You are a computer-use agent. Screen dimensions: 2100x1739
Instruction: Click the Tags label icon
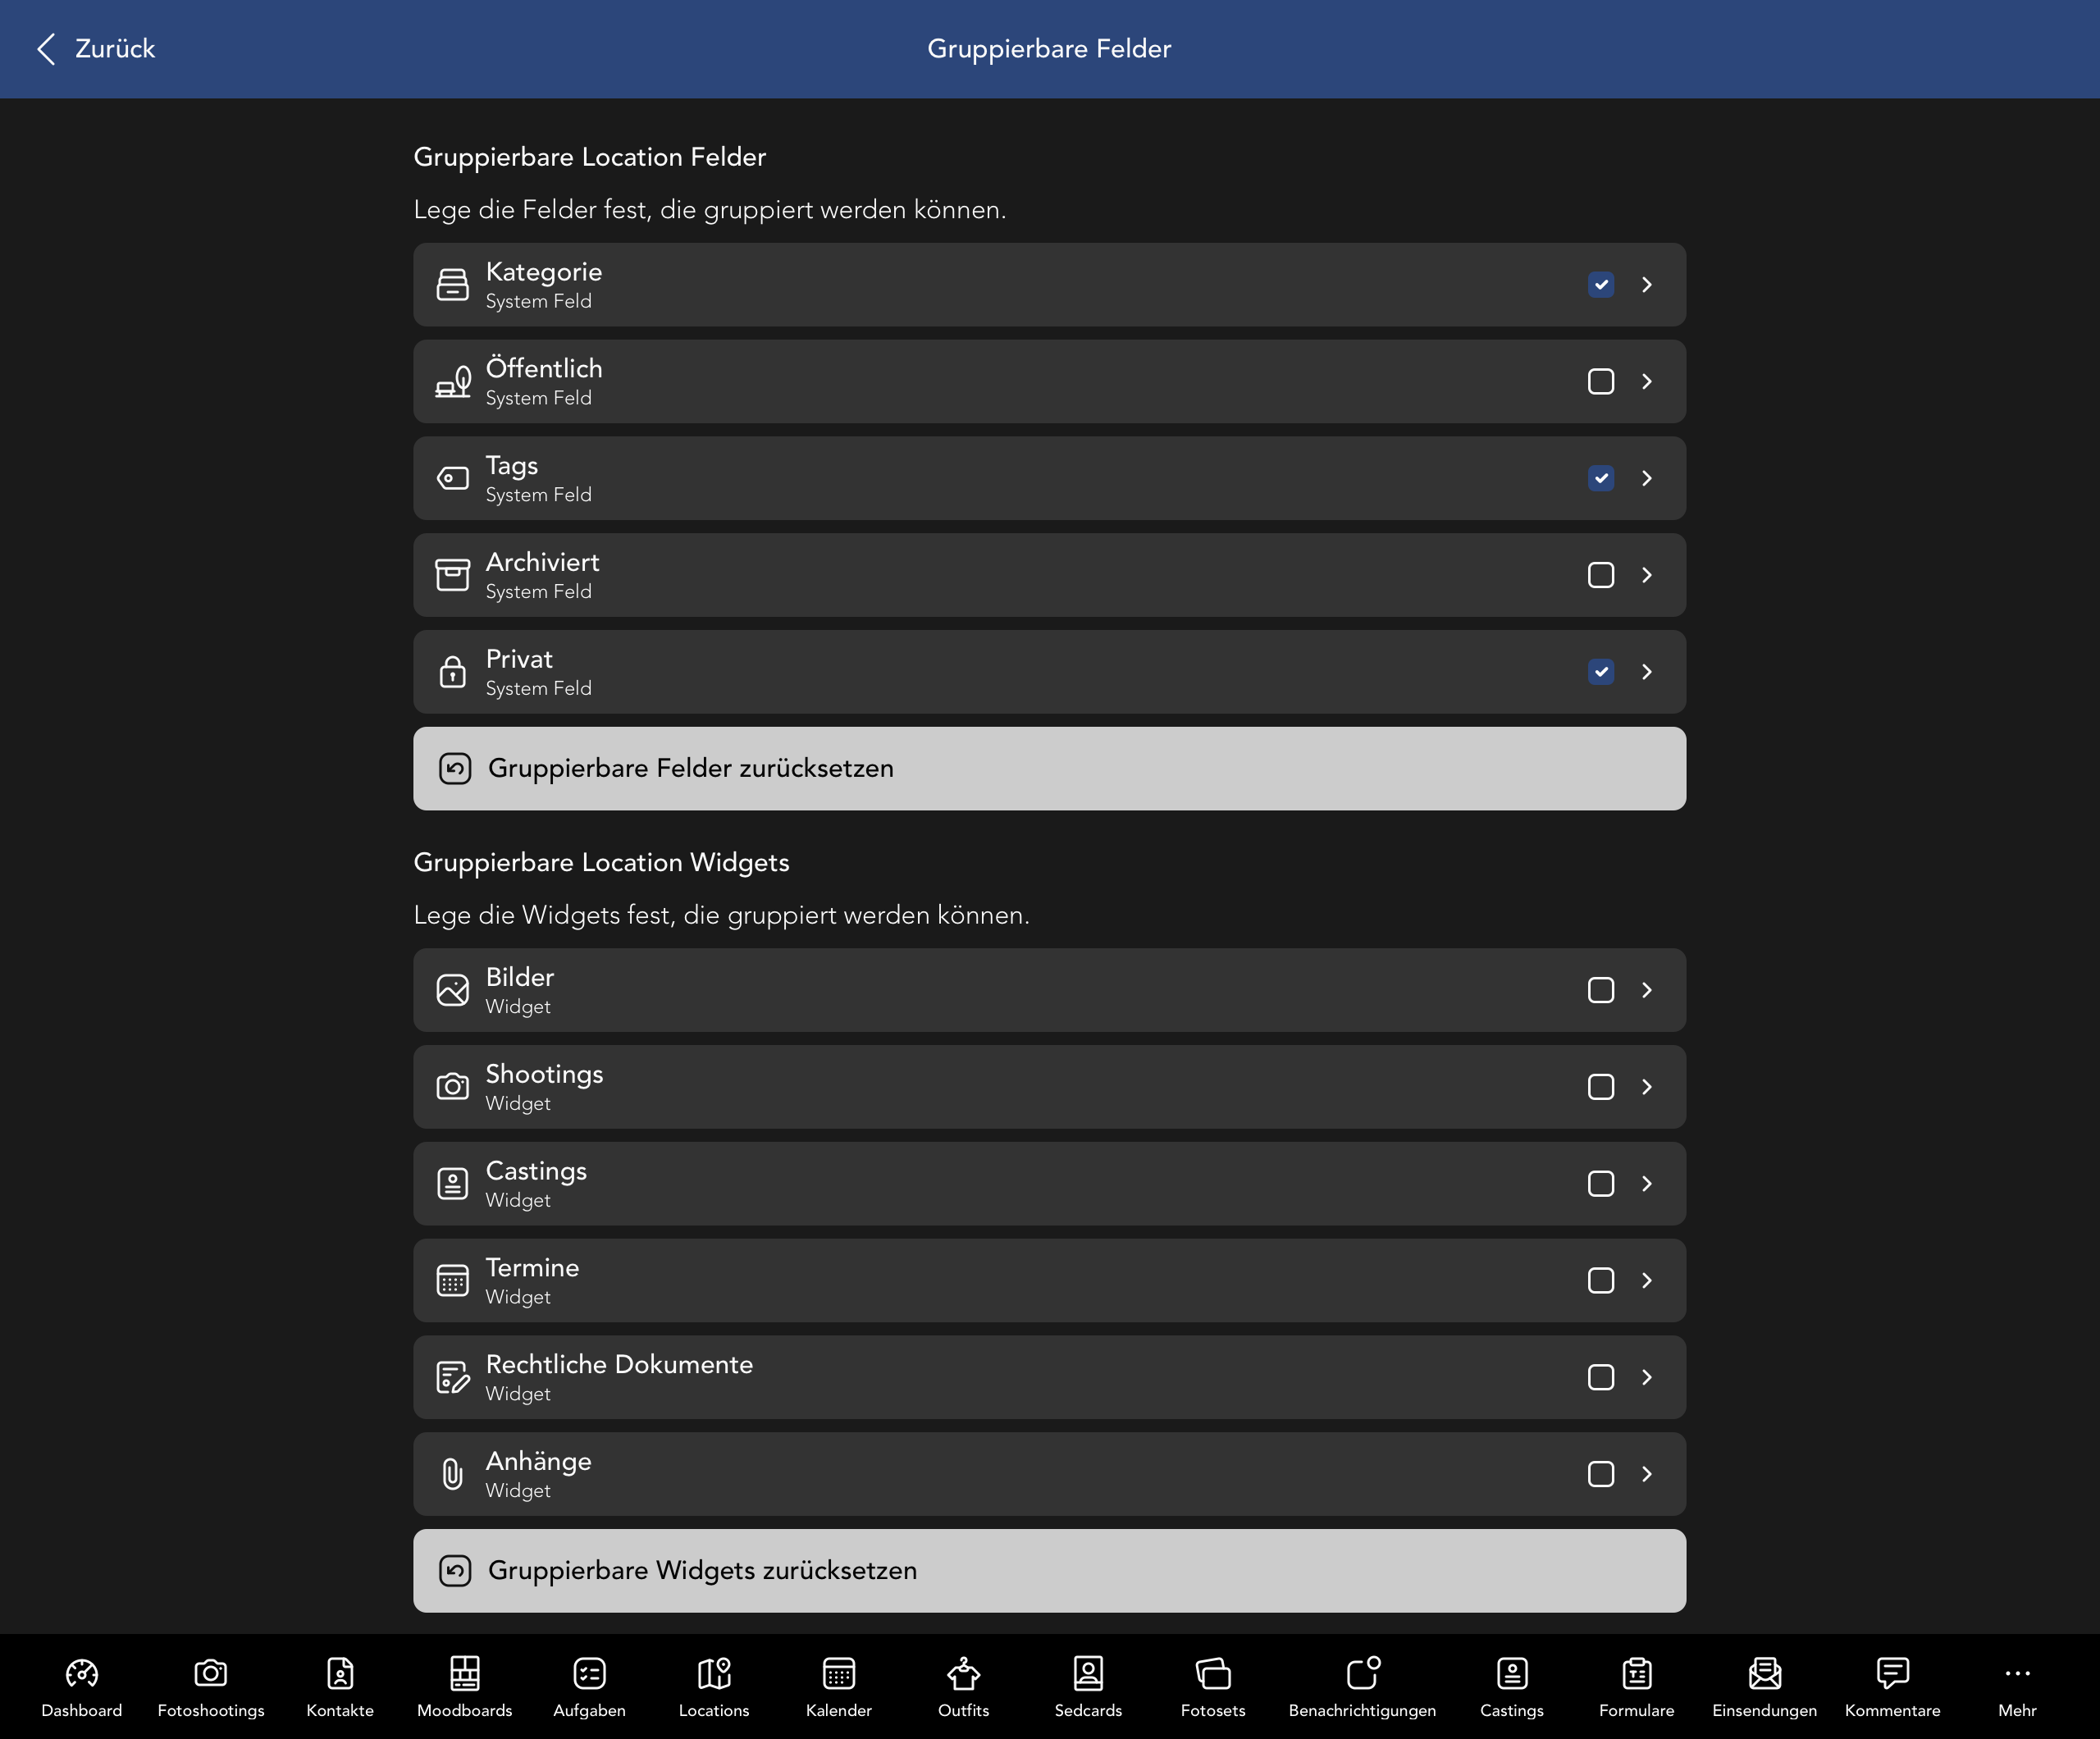[453, 479]
